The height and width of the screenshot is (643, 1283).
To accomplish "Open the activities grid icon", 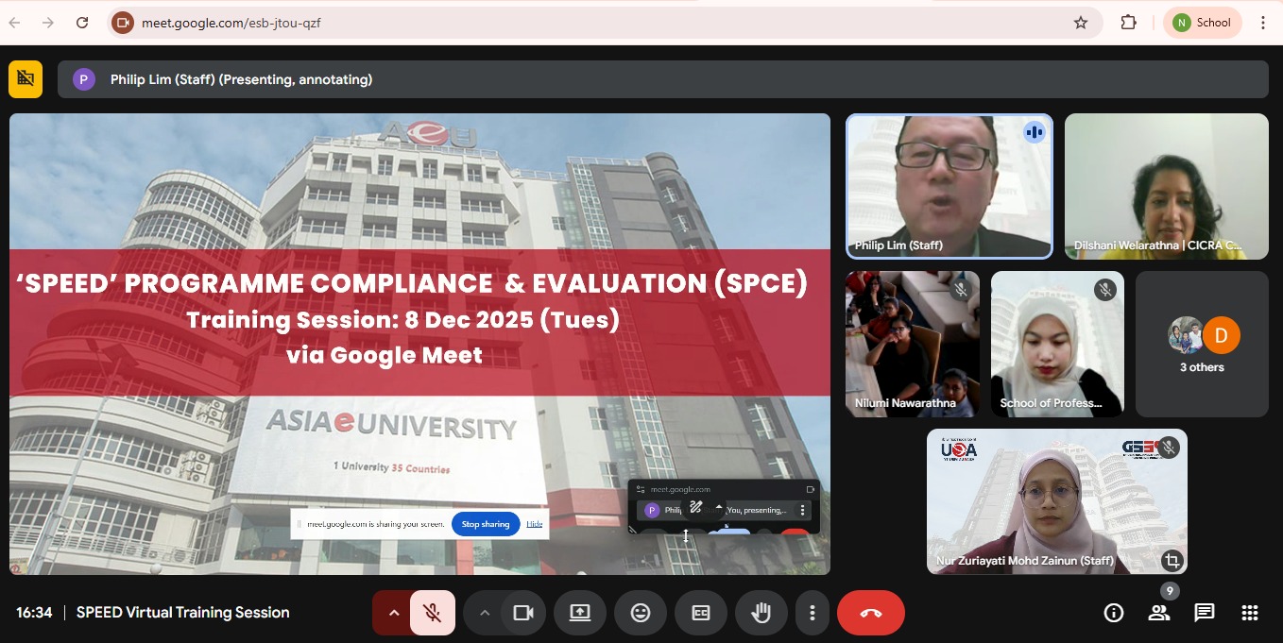I will [1249, 613].
